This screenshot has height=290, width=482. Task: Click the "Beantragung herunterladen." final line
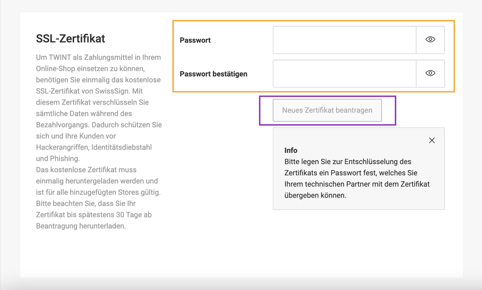coord(81,226)
